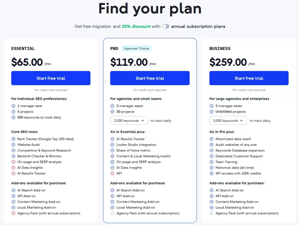
Task: Toggle the annual subscription plans switch
Action: coord(166,26)
